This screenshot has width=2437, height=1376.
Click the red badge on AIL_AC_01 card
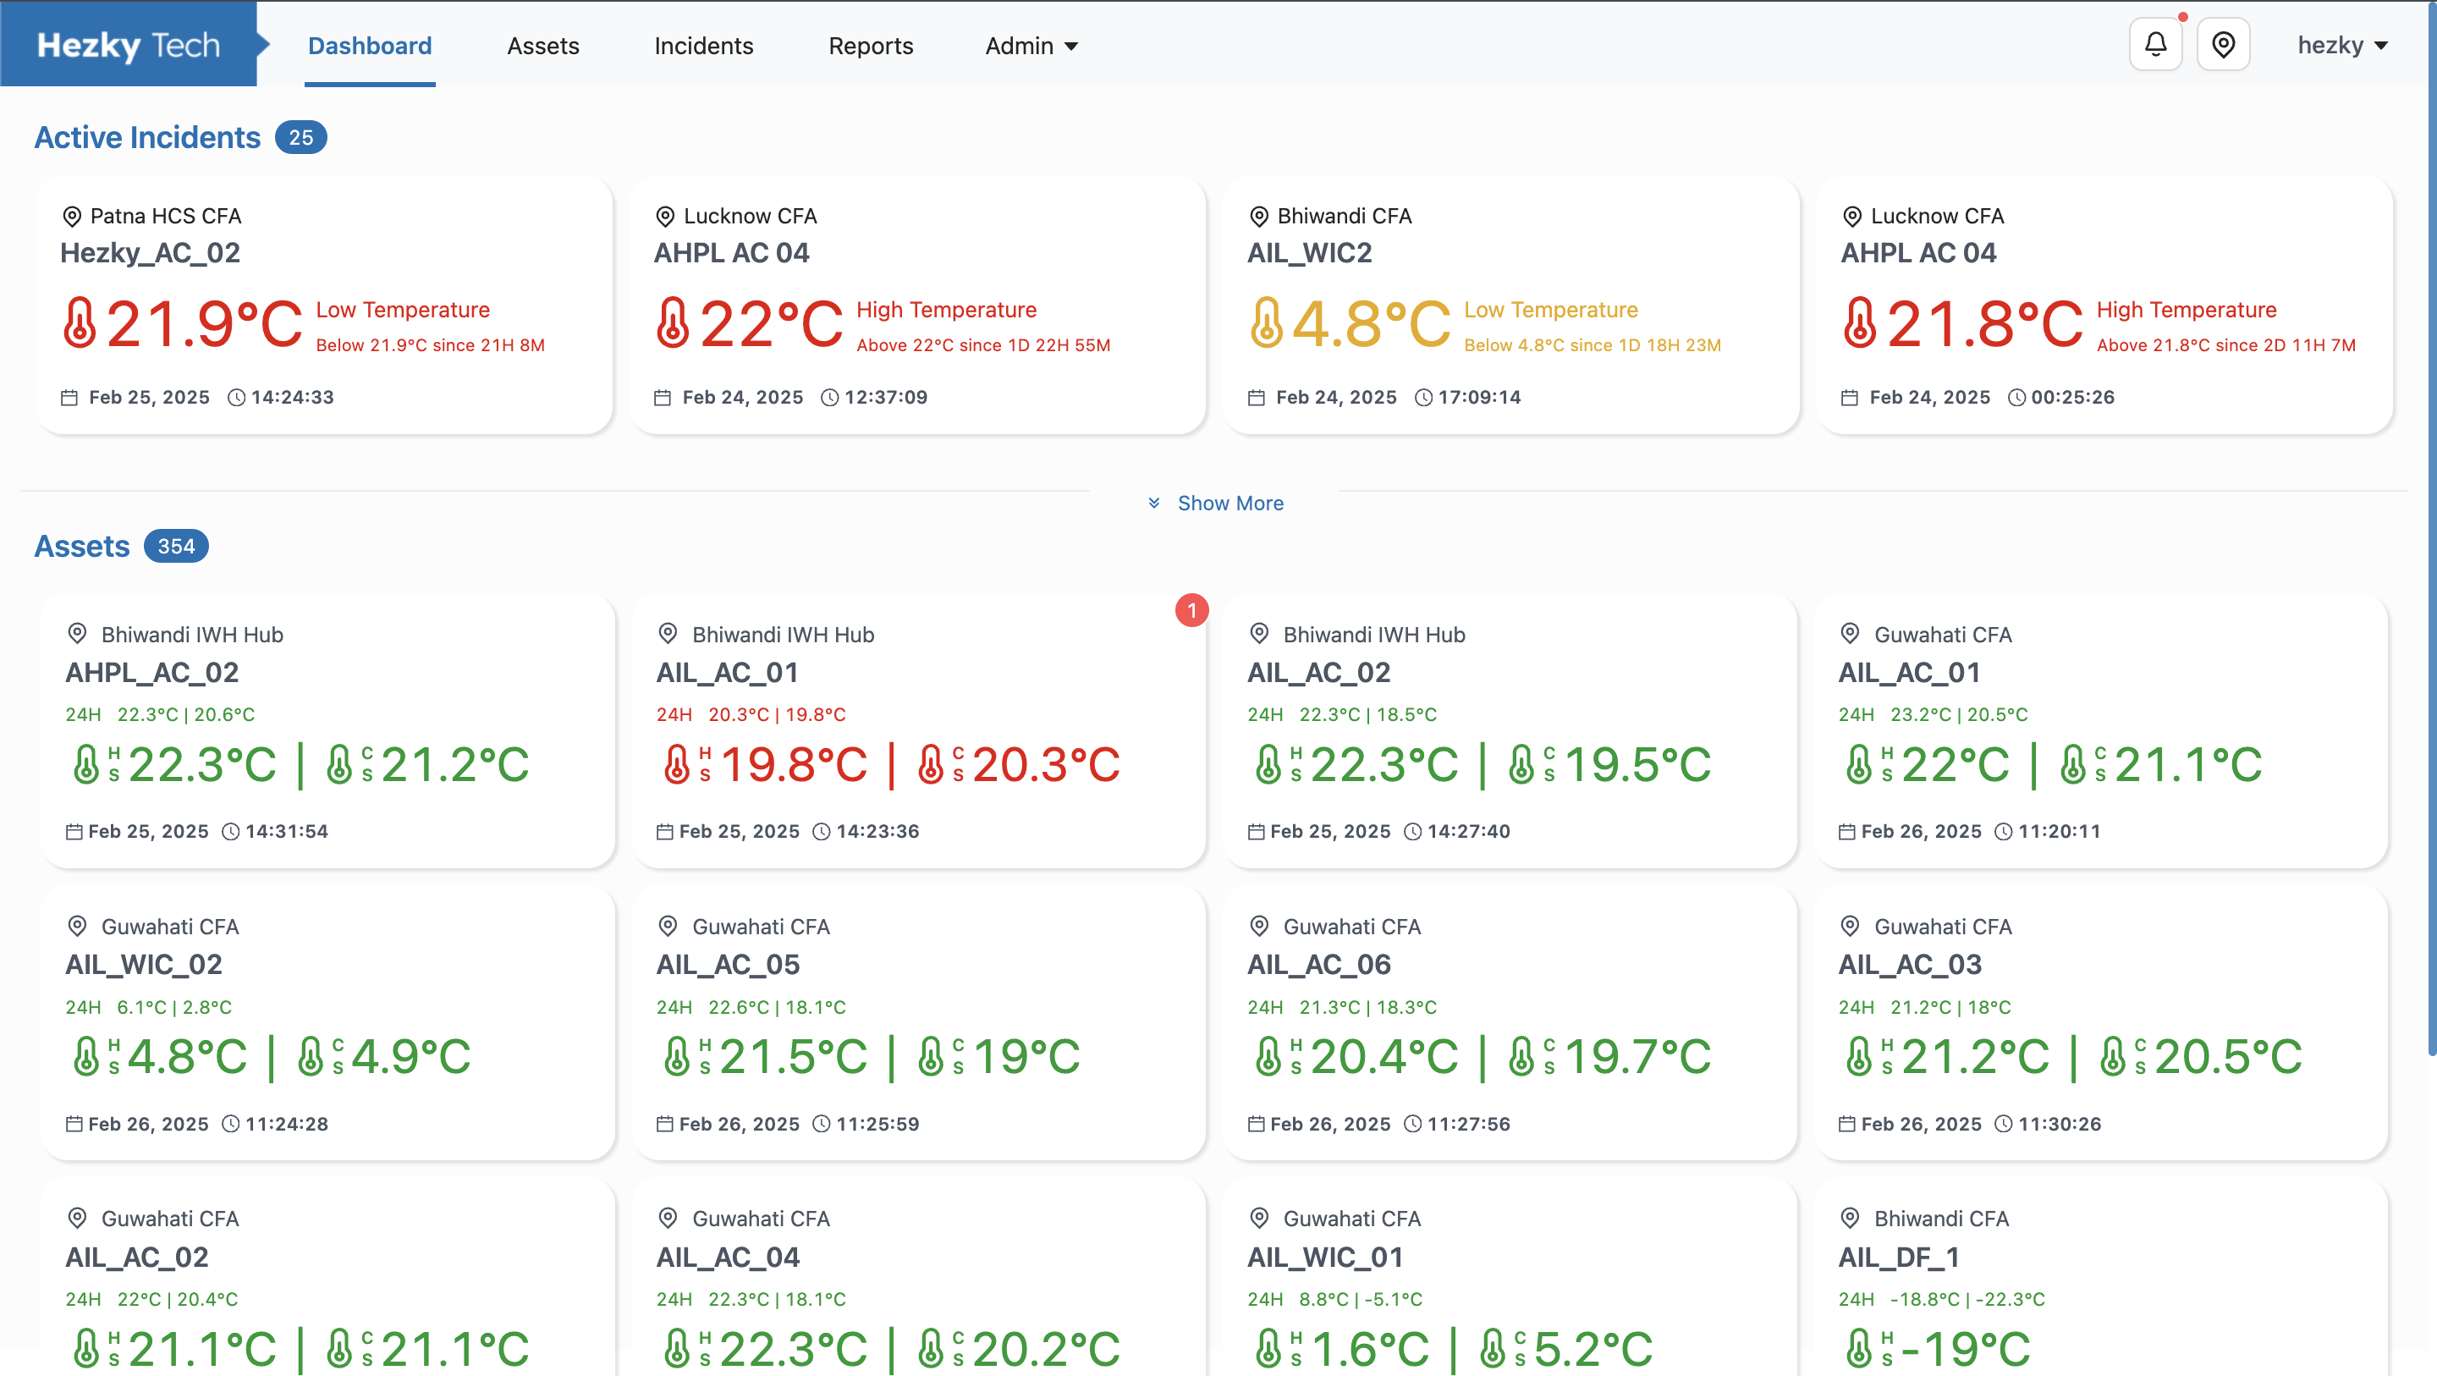tap(1191, 610)
